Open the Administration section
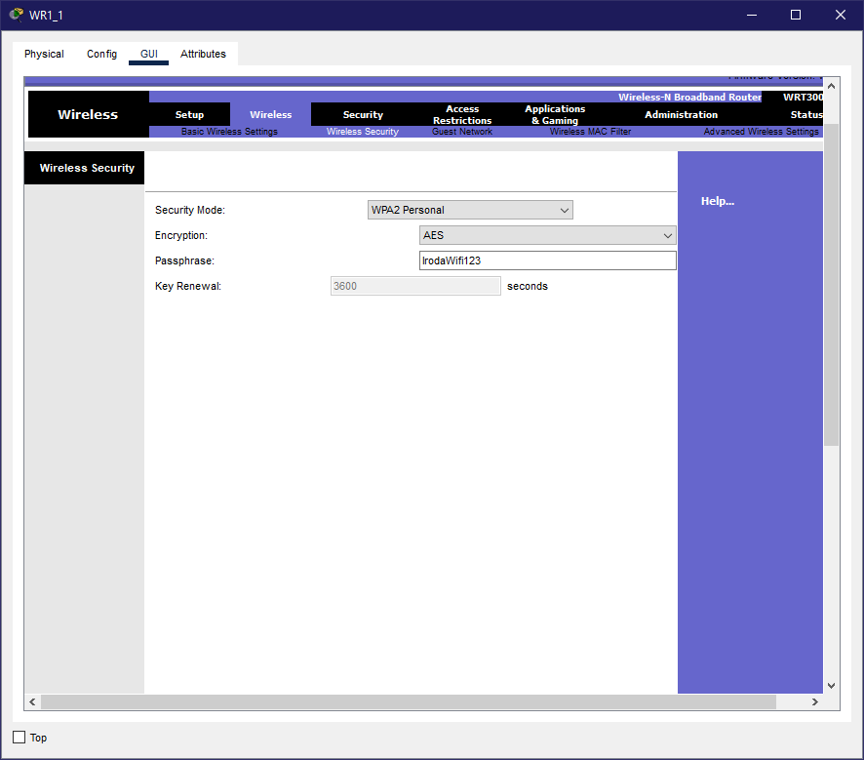This screenshot has width=864, height=760. pyautogui.click(x=681, y=115)
